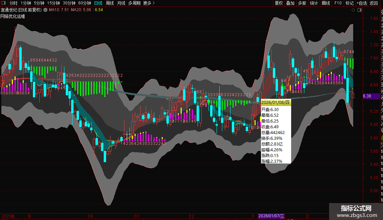Click 总量:442462 in the tooltip
Viewport: 383px width, 220px height.
click(x=273, y=133)
